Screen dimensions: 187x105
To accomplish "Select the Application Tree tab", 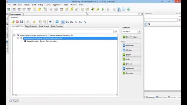I will coord(18,26).
